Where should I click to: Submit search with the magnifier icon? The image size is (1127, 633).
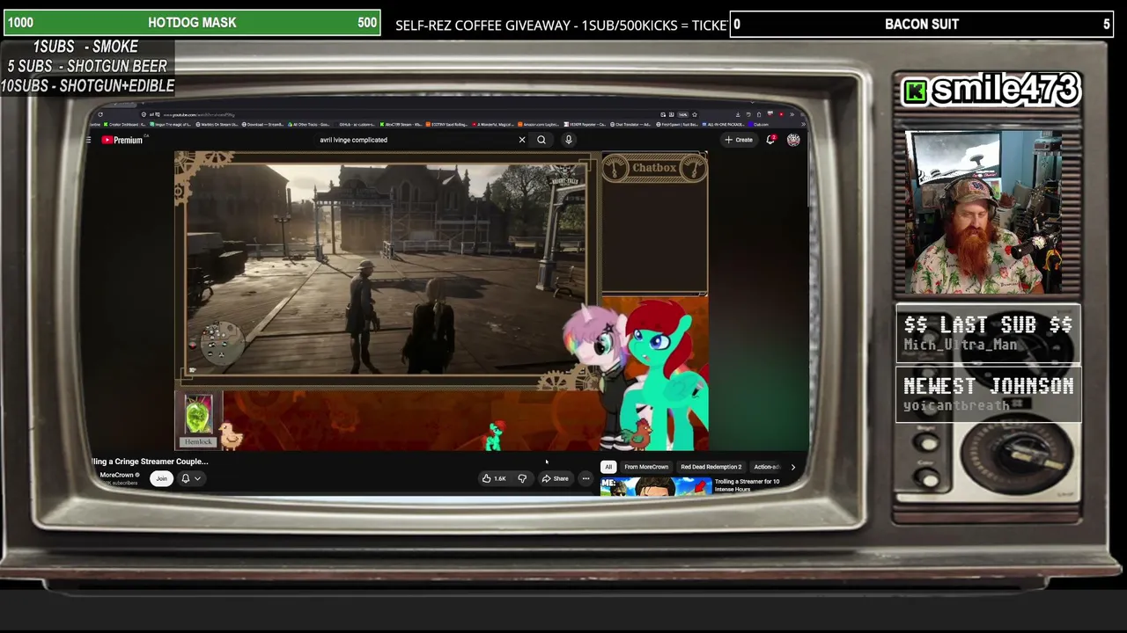point(541,140)
